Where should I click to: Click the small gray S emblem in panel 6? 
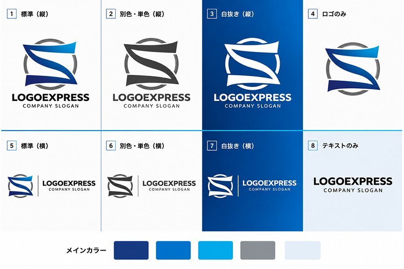(x=120, y=186)
